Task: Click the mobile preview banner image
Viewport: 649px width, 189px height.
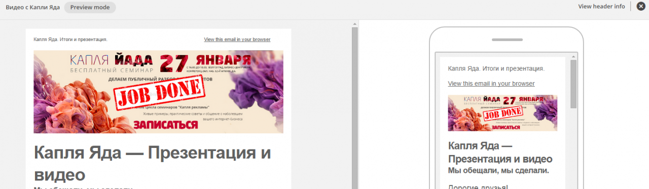Action: (x=502, y=112)
